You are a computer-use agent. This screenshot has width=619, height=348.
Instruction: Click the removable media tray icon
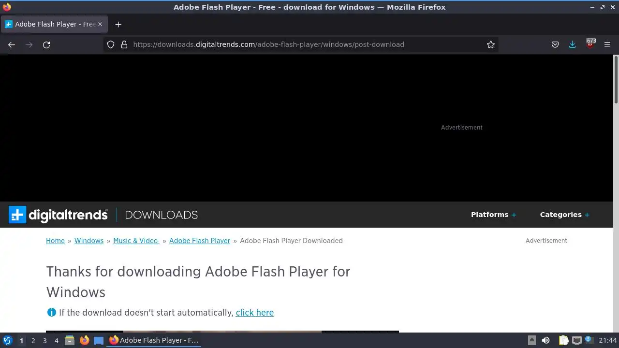click(x=531, y=340)
